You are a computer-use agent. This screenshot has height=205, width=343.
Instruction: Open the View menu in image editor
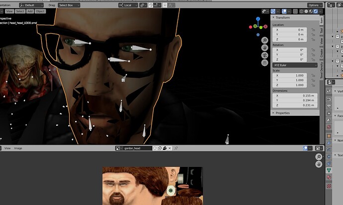(x=7, y=148)
